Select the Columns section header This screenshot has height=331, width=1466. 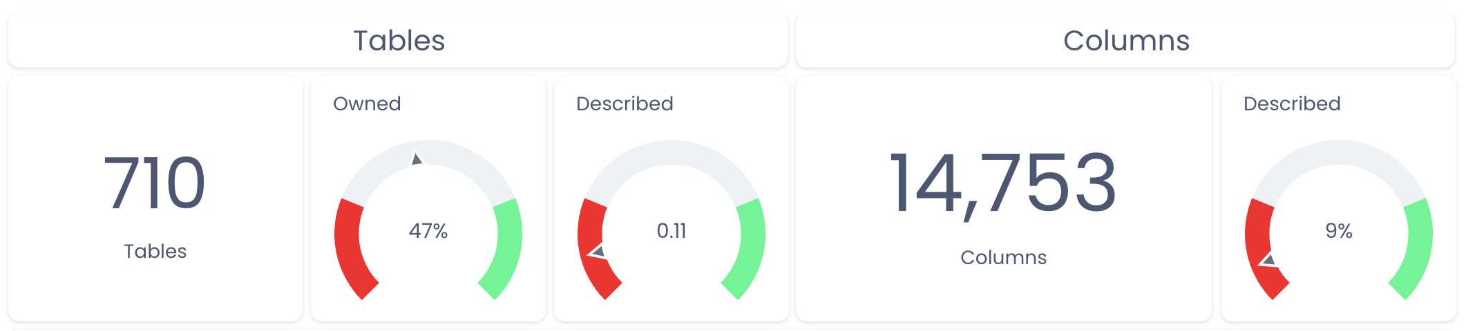1126,41
